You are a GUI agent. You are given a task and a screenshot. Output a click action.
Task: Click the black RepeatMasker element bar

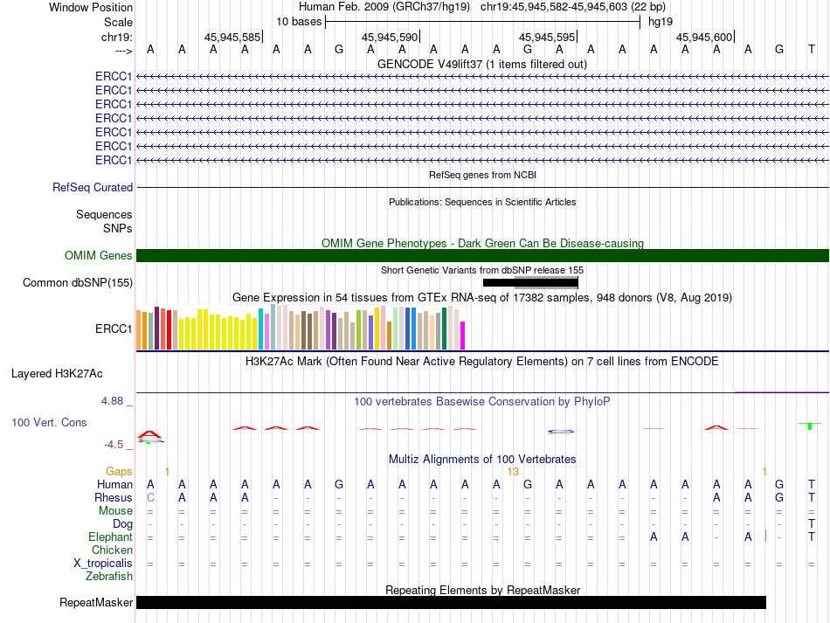[x=451, y=602]
